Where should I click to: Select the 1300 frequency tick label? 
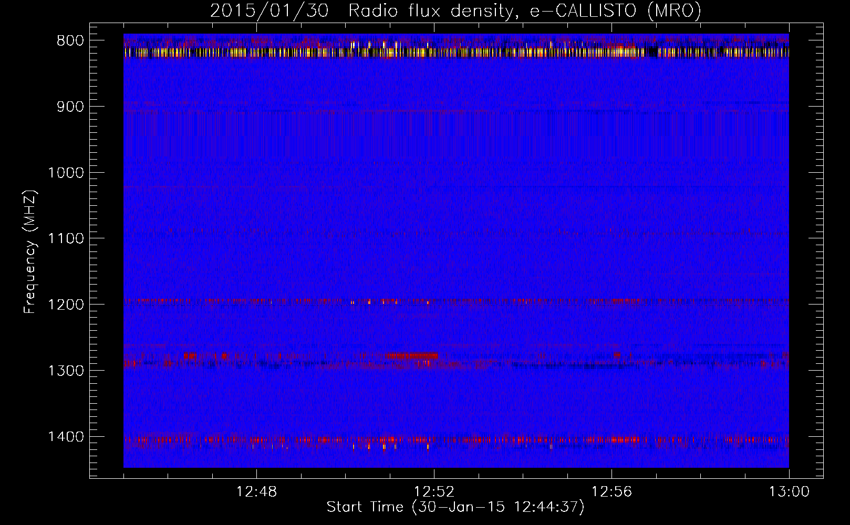click(66, 371)
